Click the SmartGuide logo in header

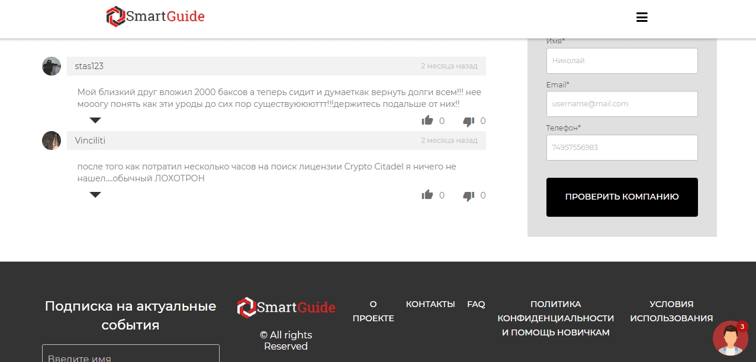click(156, 17)
